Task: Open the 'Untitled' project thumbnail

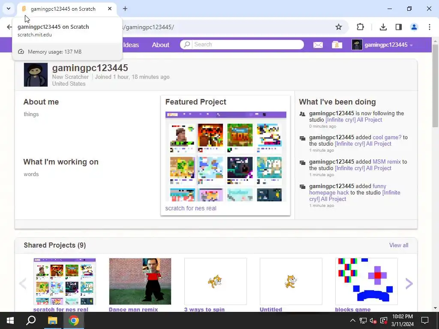Action: 291,281
